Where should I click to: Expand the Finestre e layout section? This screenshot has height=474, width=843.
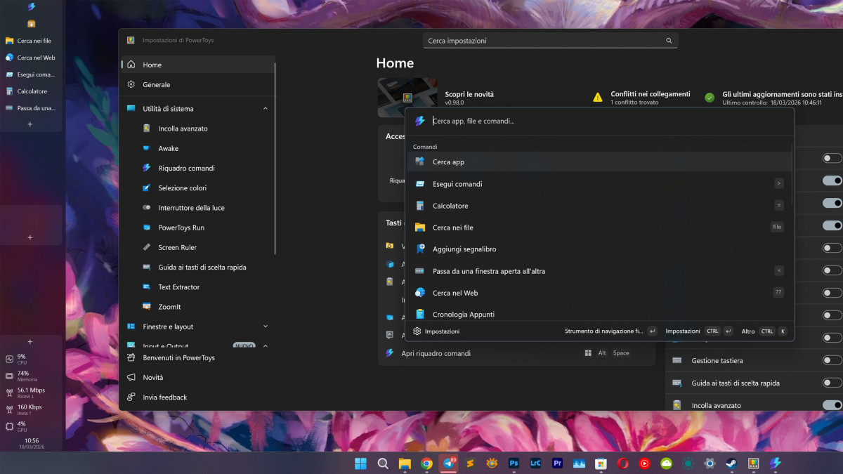click(x=266, y=327)
